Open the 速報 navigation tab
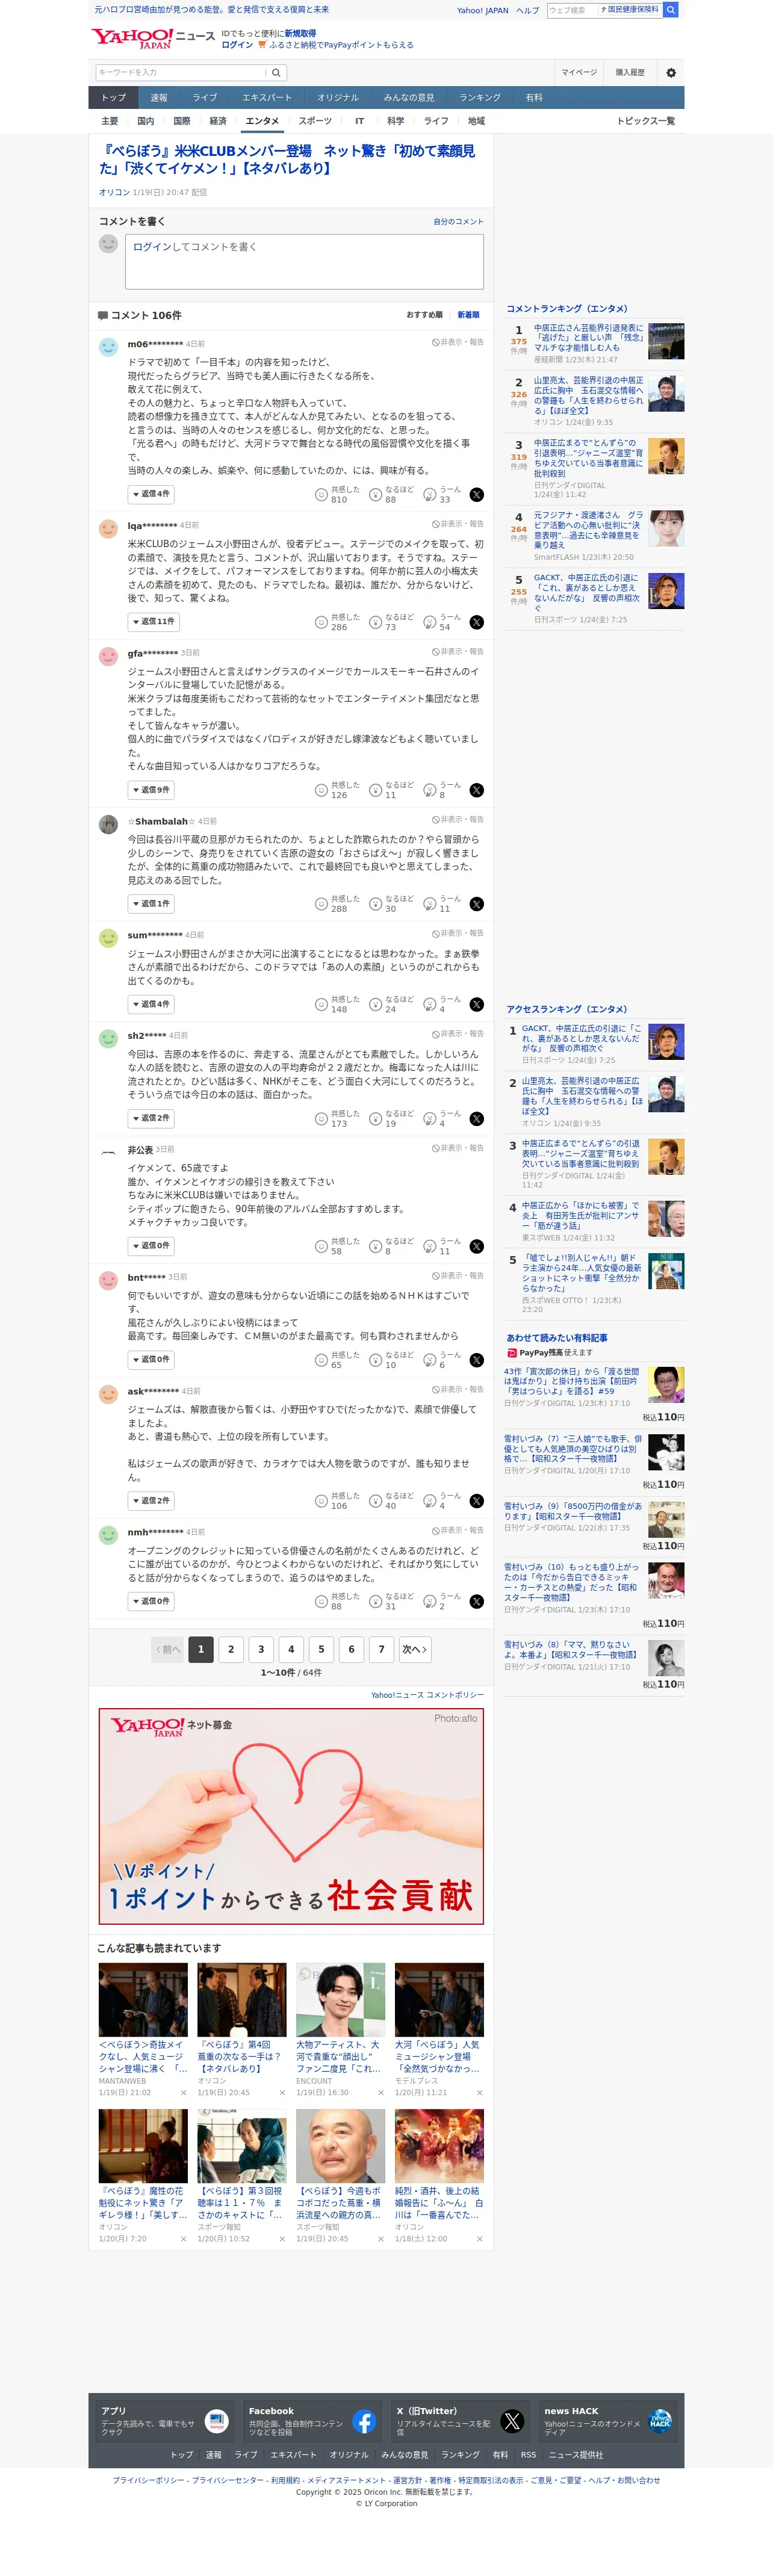Viewport: 773px width, 2576px height. pyautogui.click(x=159, y=98)
